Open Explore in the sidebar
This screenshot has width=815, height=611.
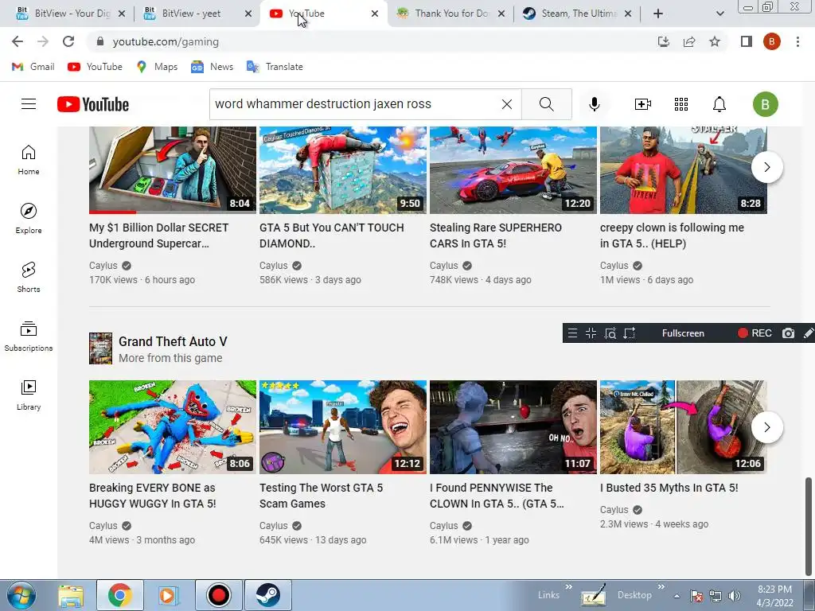coord(29,219)
